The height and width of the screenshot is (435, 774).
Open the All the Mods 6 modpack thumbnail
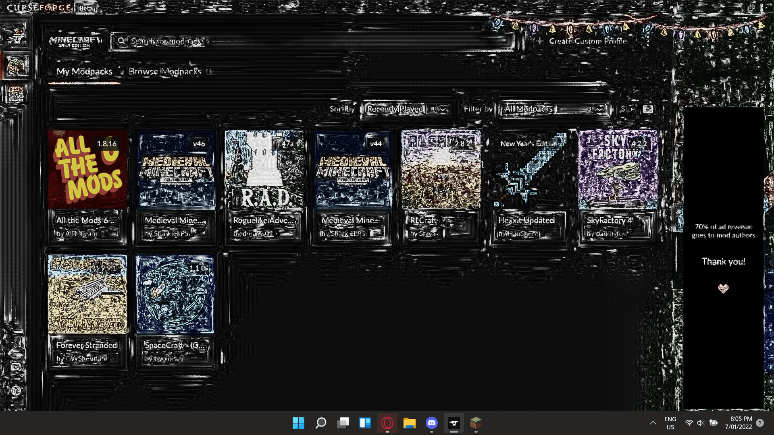87,169
